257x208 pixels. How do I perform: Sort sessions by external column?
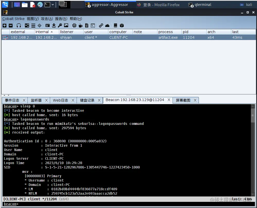click(22, 32)
